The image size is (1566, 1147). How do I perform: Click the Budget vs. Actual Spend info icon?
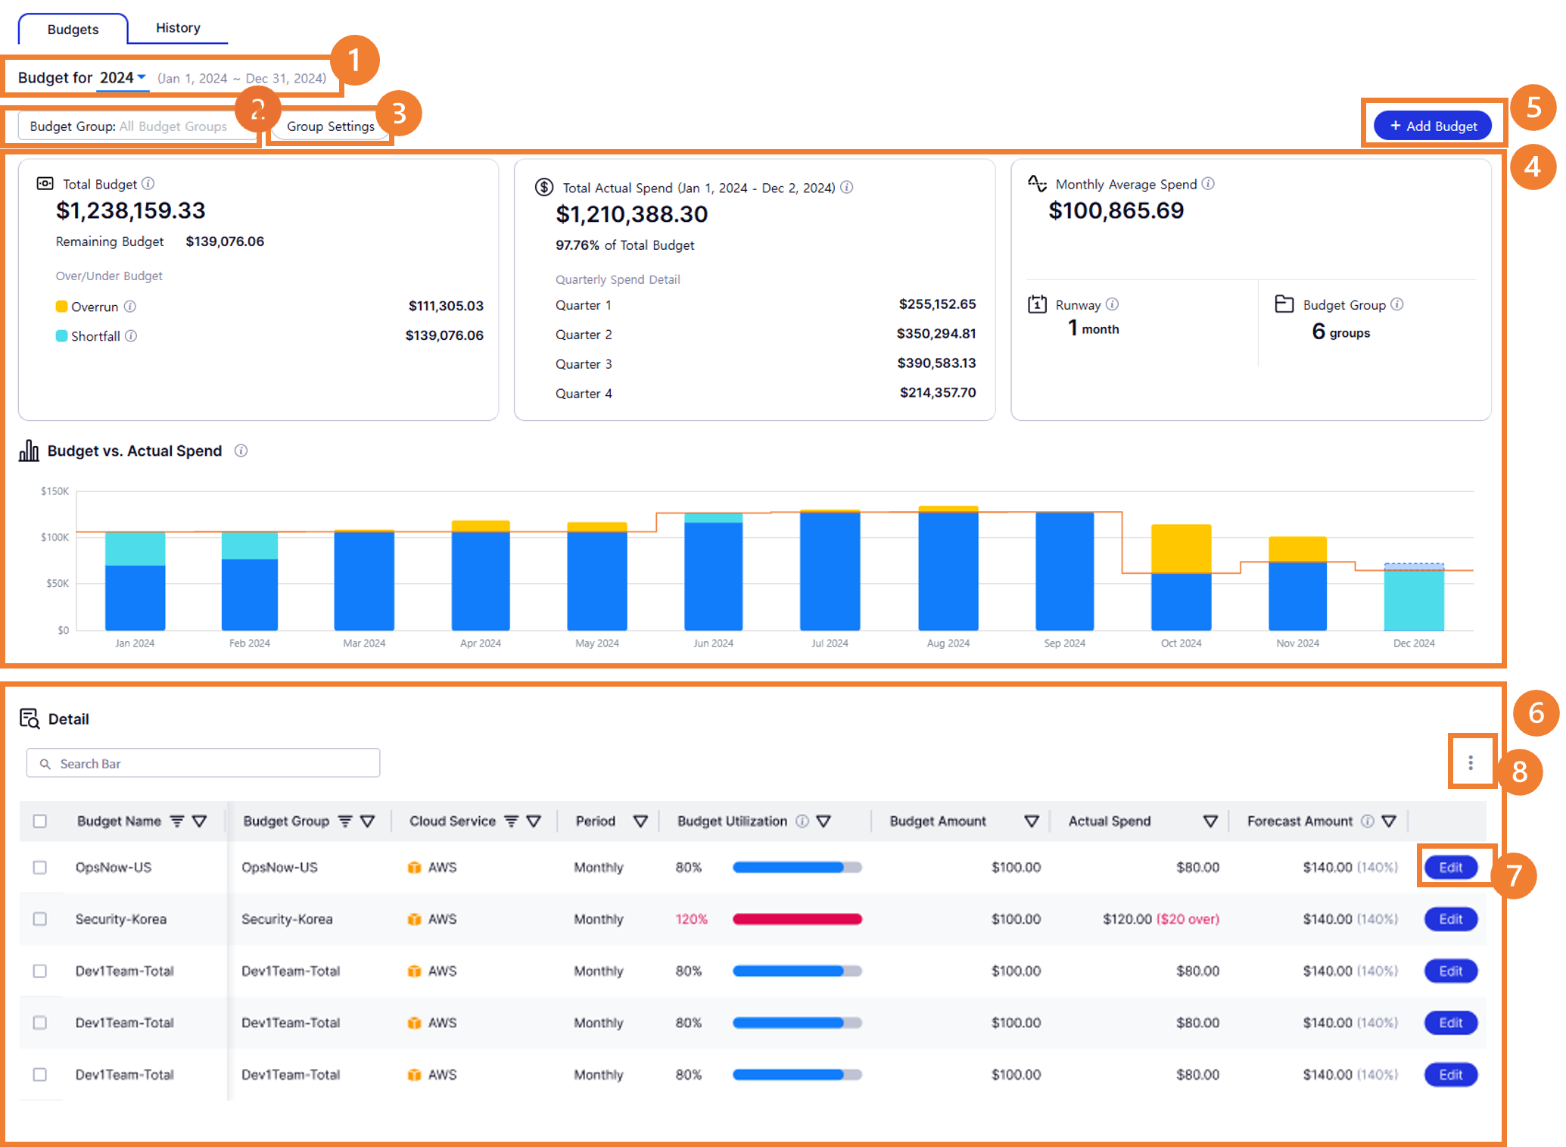pyautogui.click(x=241, y=451)
